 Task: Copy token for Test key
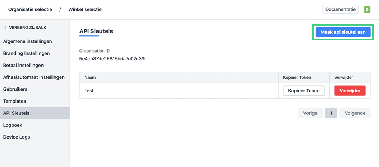tap(303, 91)
